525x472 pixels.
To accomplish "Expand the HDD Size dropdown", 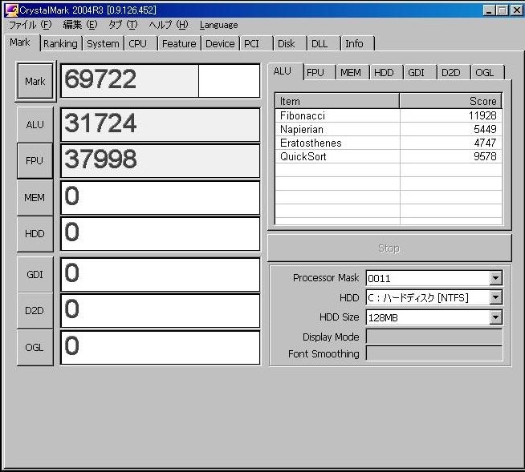I will pos(495,317).
